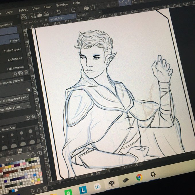Choose the Select layer sub tool
Image resolution: width=195 pixels, height=195 pixels.
[12, 50]
